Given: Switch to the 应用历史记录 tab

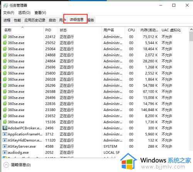Looking at the screenshot, I should pyautogui.click(x=35, y=20).
